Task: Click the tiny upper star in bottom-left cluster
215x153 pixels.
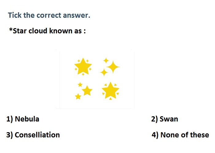Action: [x=80, y=85]
